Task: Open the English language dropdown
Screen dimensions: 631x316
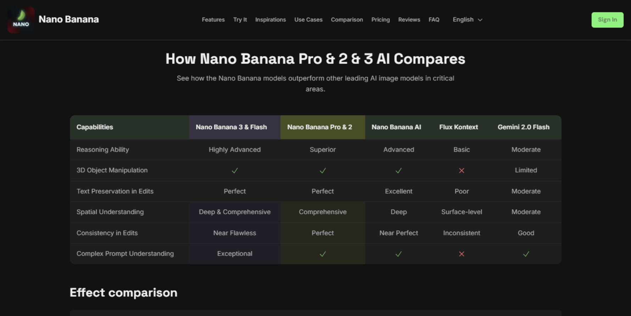Action: (463, 20)
